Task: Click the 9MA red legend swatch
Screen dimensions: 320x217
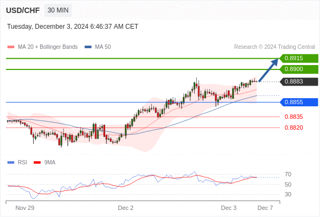Action: pyautogui.click(x=37, y=163)
